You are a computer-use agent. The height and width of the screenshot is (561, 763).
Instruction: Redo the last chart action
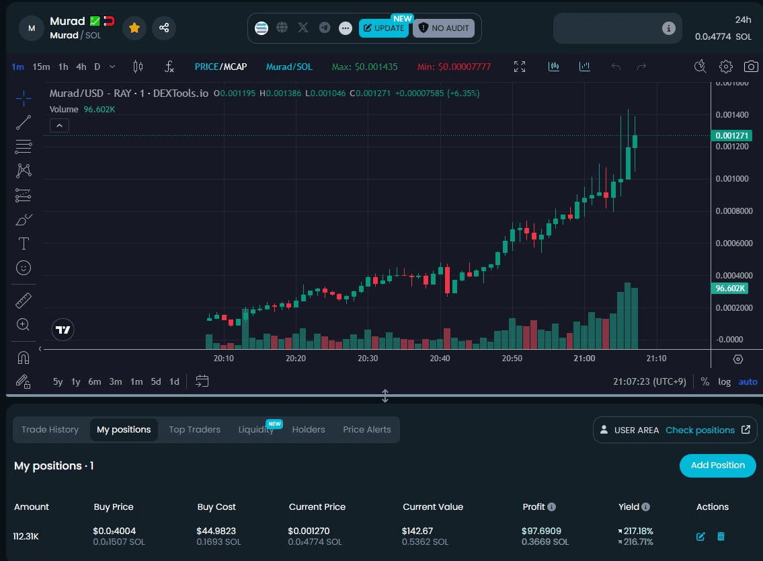point(642,67)
